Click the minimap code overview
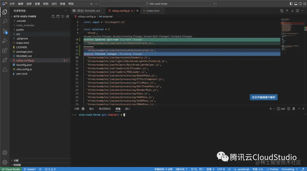This screenshot has height=171, width=307. 293,35
